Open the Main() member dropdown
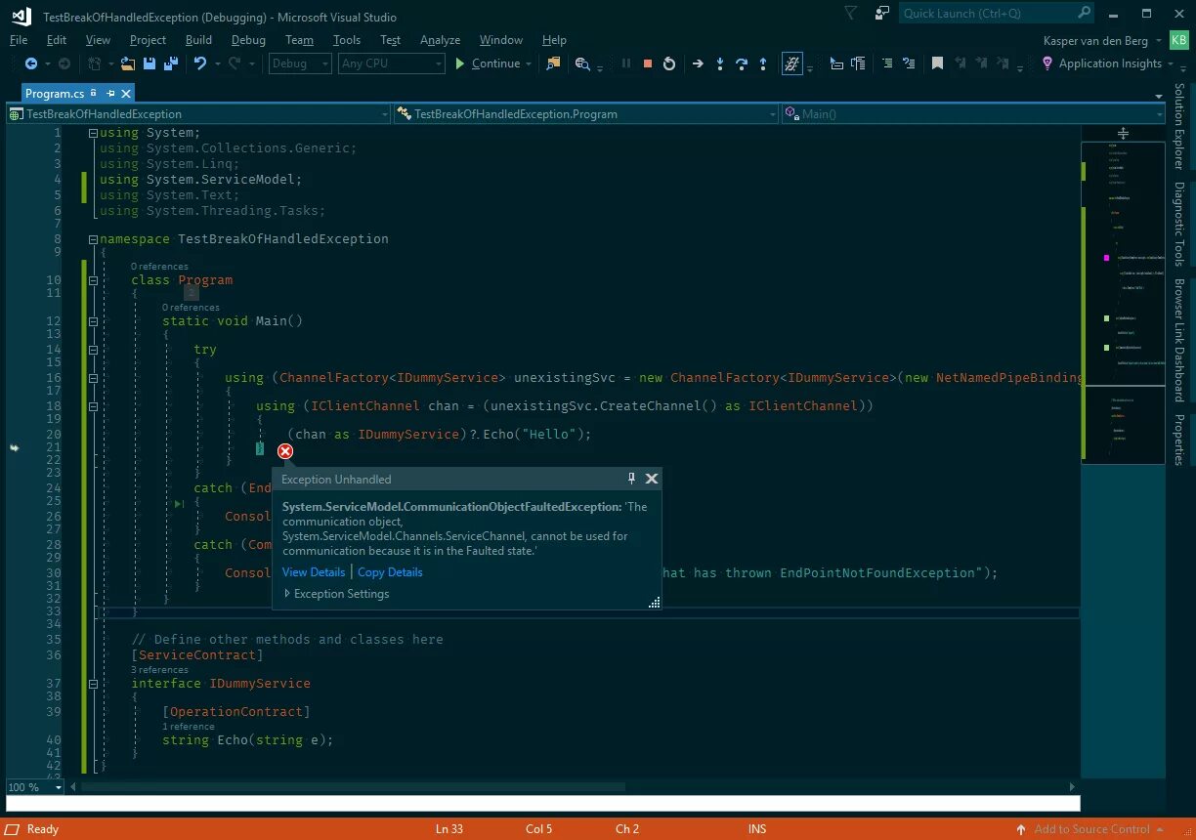 [974, 114]
